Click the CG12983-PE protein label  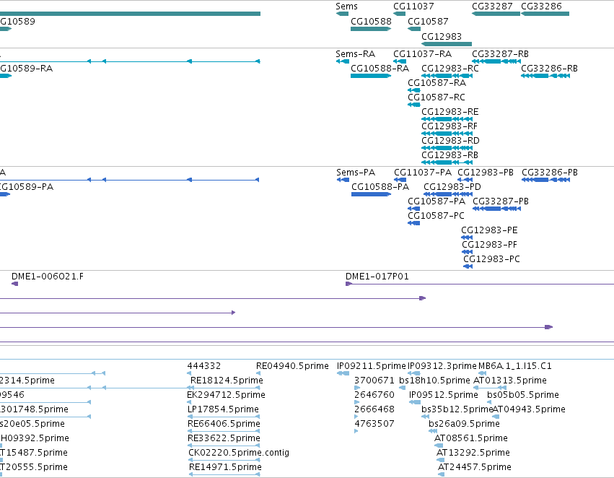pyautogui.click(x=489, y=230)
